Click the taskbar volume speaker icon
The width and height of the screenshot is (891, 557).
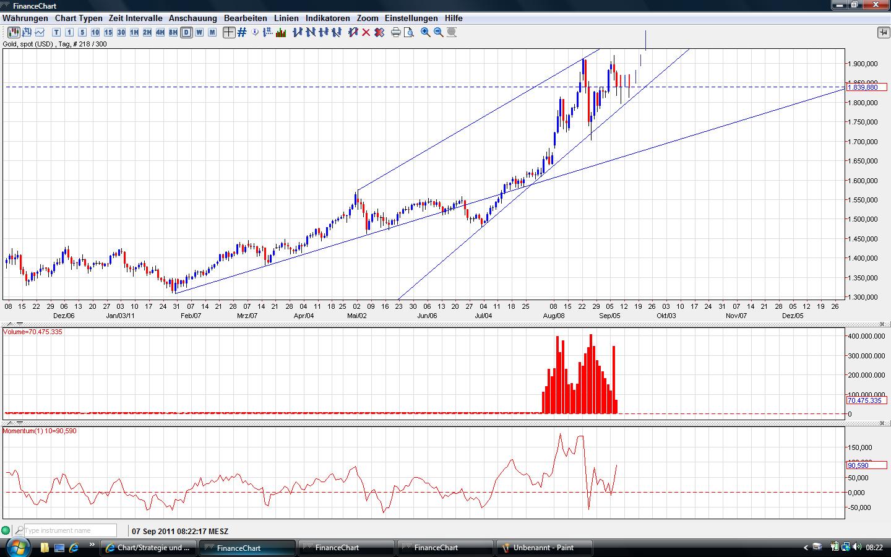(857, 547)
